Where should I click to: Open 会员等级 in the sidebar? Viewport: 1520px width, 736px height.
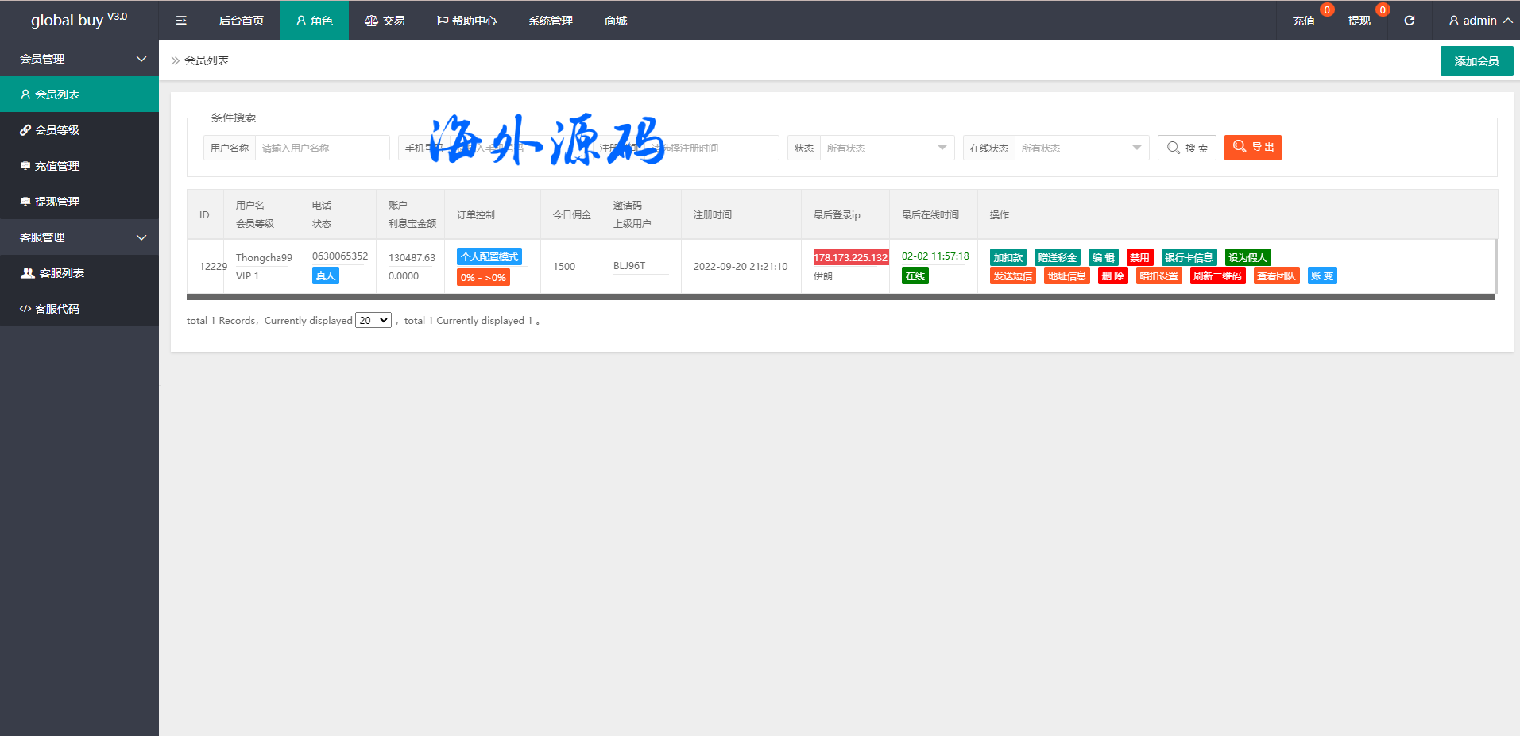click(57, 130)
